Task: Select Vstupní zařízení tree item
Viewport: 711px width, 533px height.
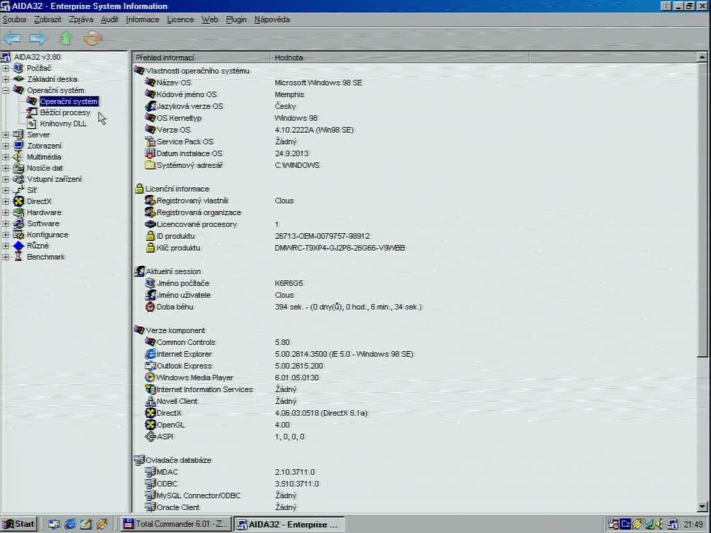Action: [x=54, y=179]
